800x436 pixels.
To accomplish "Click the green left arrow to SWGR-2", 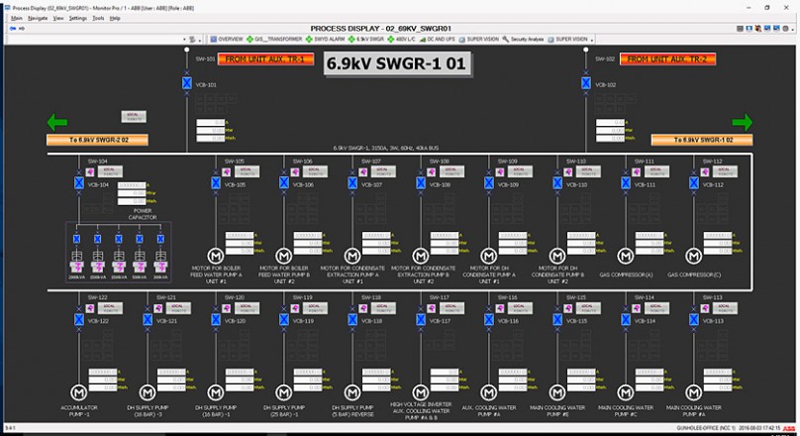I will pyautogui.click(x=57, y=123).
